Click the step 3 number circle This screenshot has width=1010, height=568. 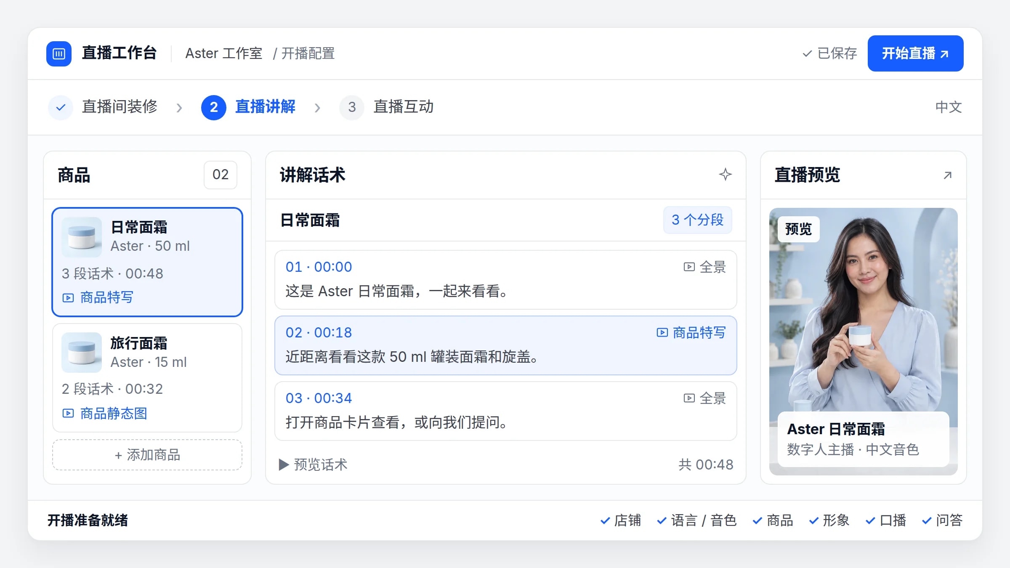(352, 107)
